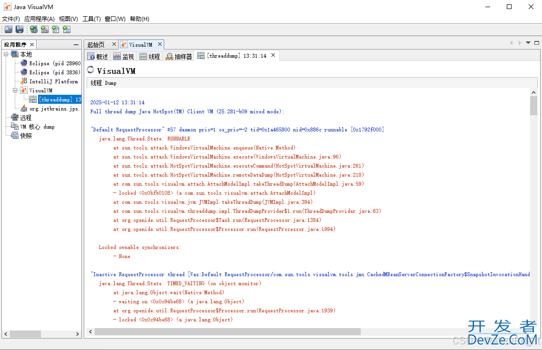Click the thread dump vertical scrollbar thumb

(534, 106)
